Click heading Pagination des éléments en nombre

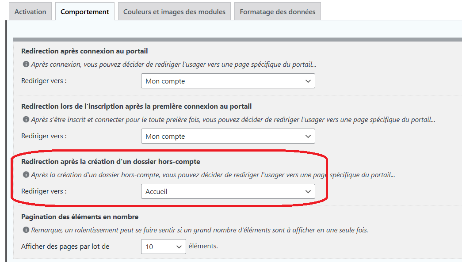coord(80,217)
